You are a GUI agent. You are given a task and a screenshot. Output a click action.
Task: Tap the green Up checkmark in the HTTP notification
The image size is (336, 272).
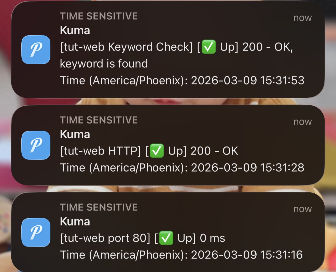point(157,151)
